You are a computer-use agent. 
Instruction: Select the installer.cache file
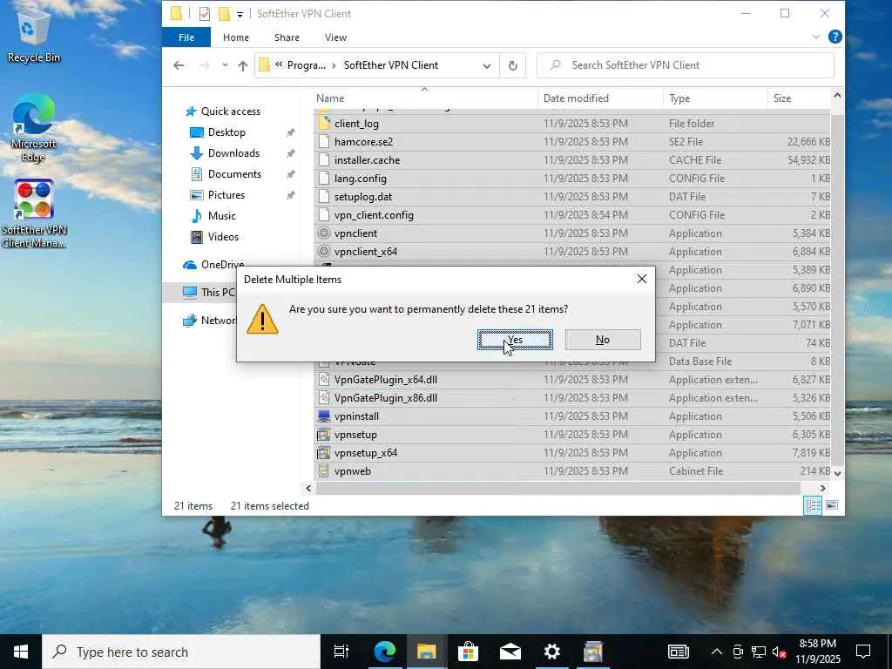(x=571, y=160)
